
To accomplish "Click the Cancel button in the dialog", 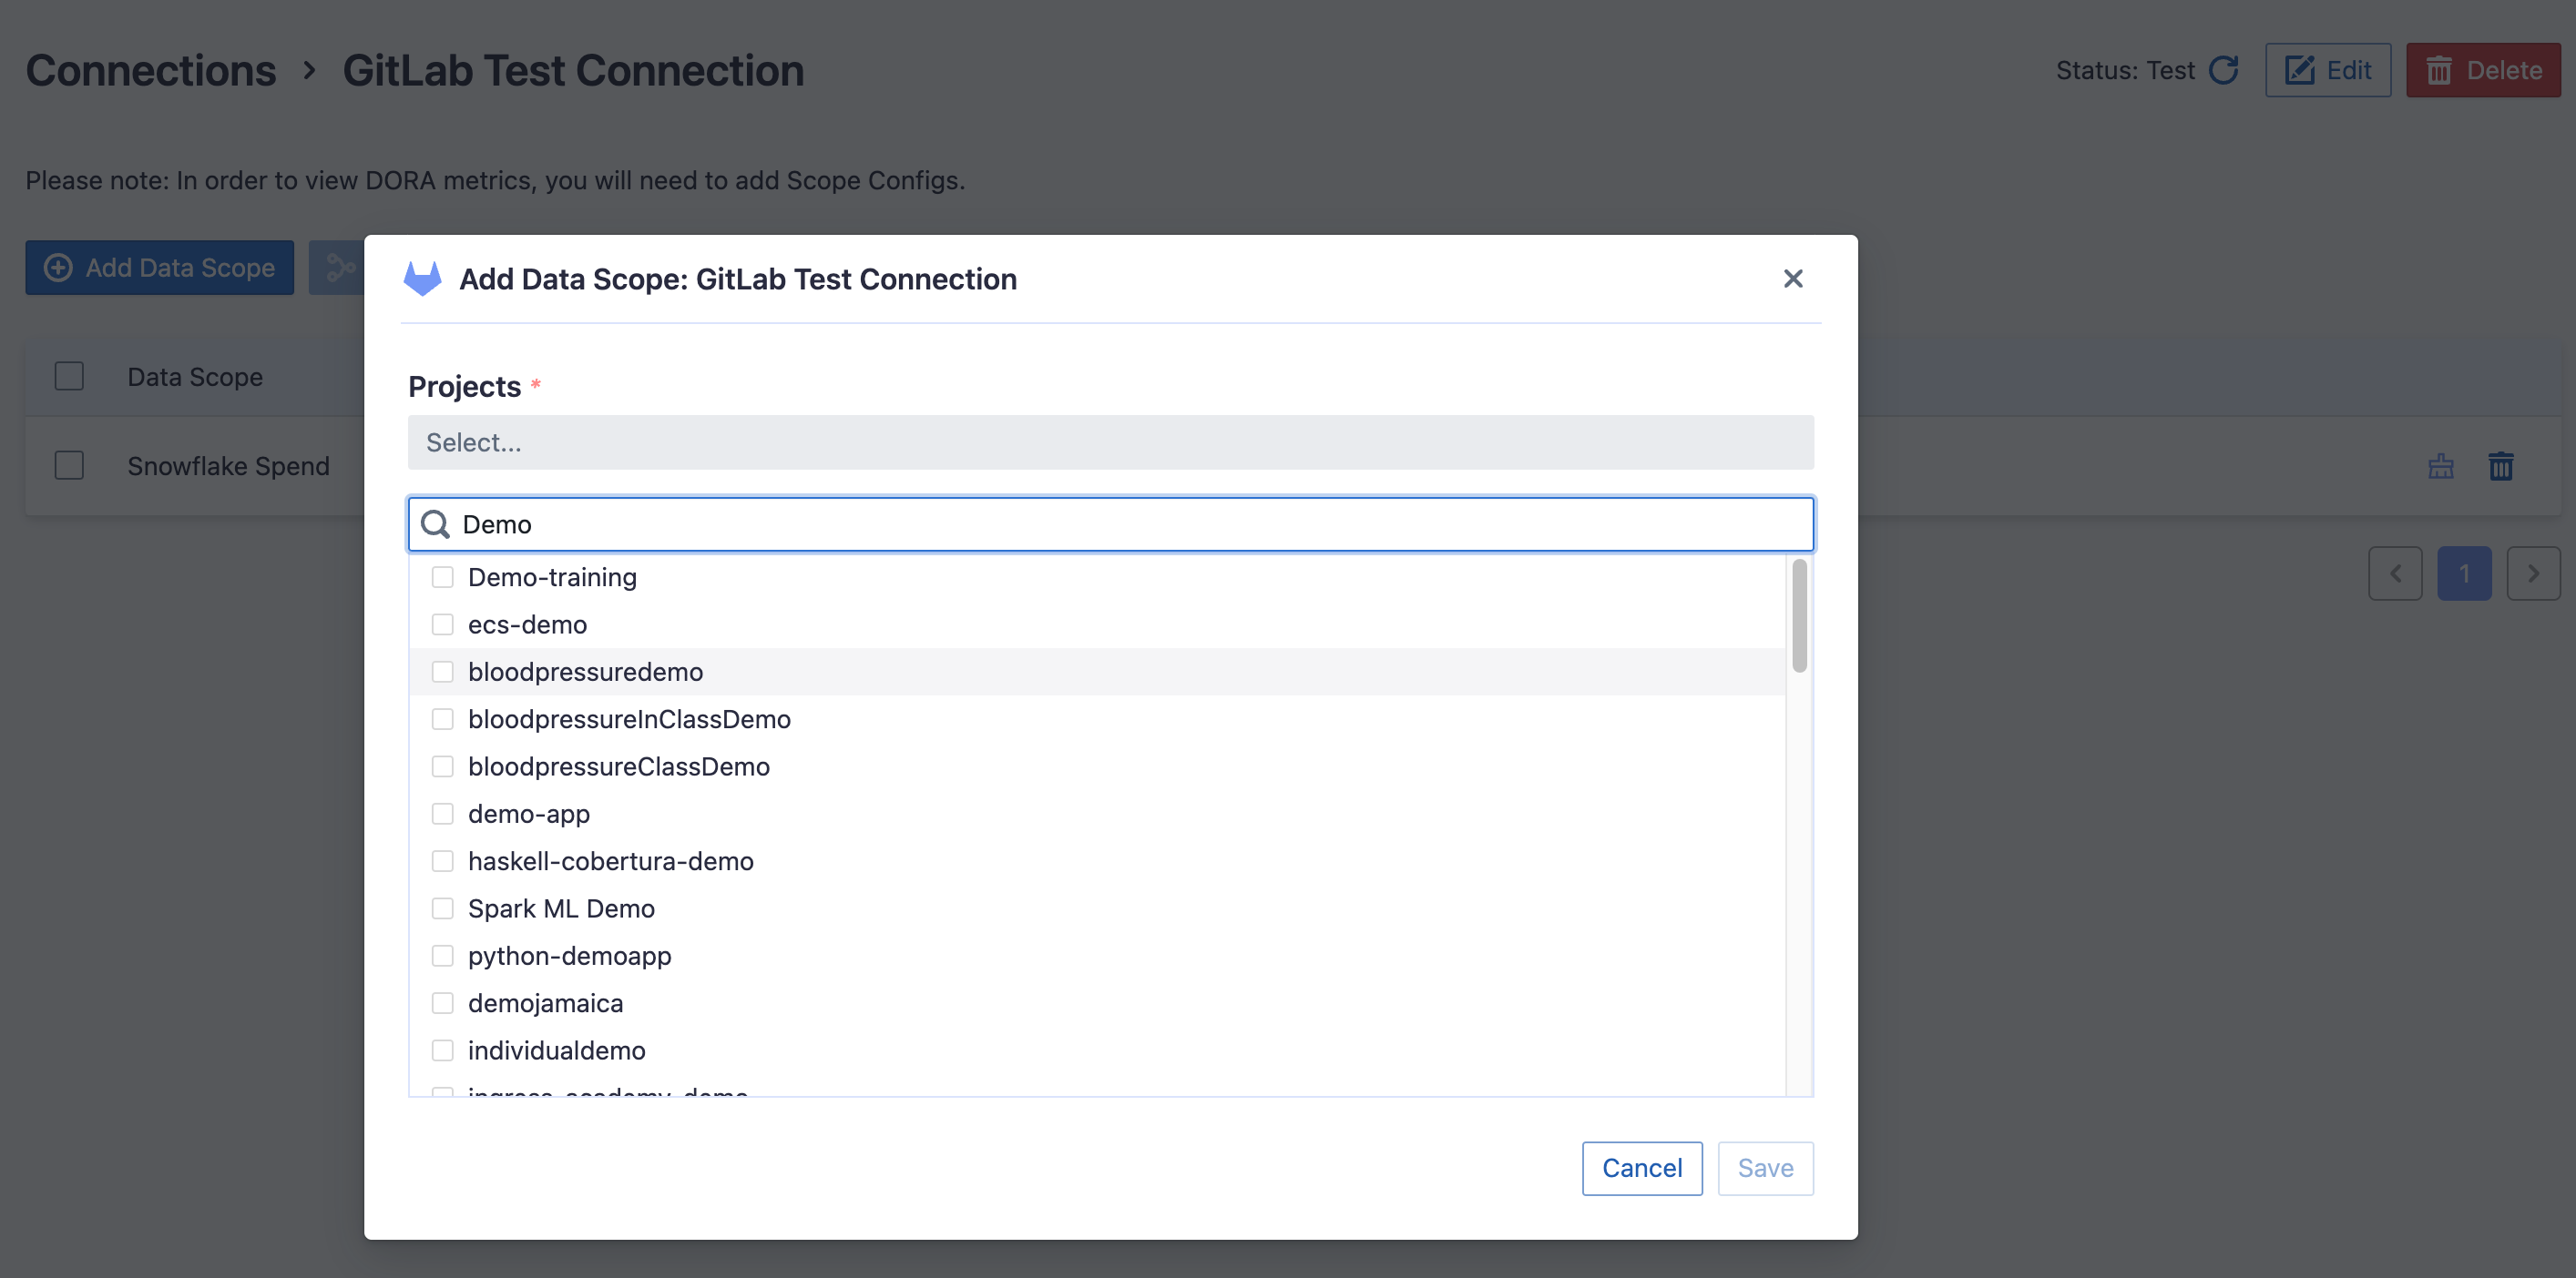I will (x=1641, y=1167).
